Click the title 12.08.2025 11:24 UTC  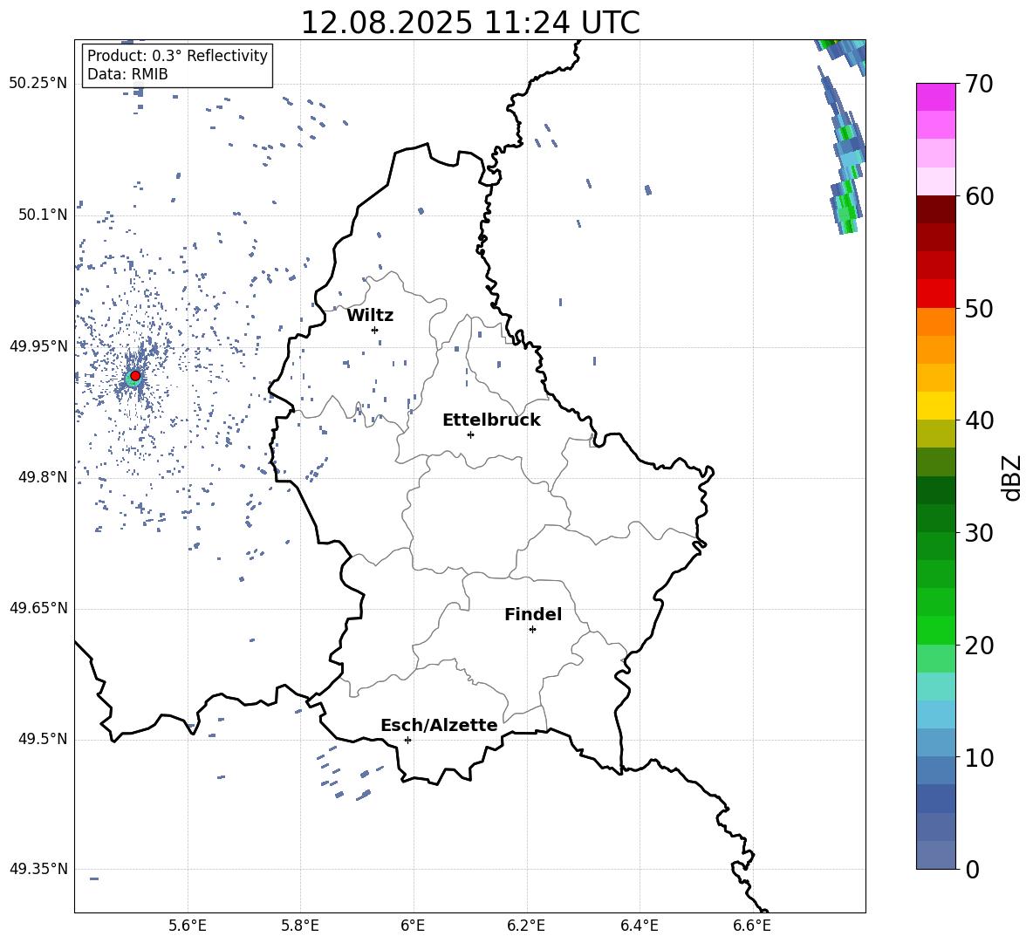coord(470,23)
